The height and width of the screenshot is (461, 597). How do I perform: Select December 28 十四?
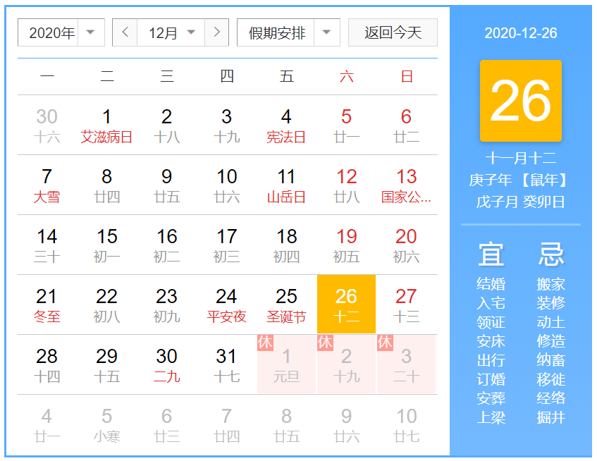(x=47, y=364)
